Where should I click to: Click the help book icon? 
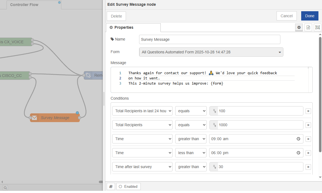coord(111,186)
